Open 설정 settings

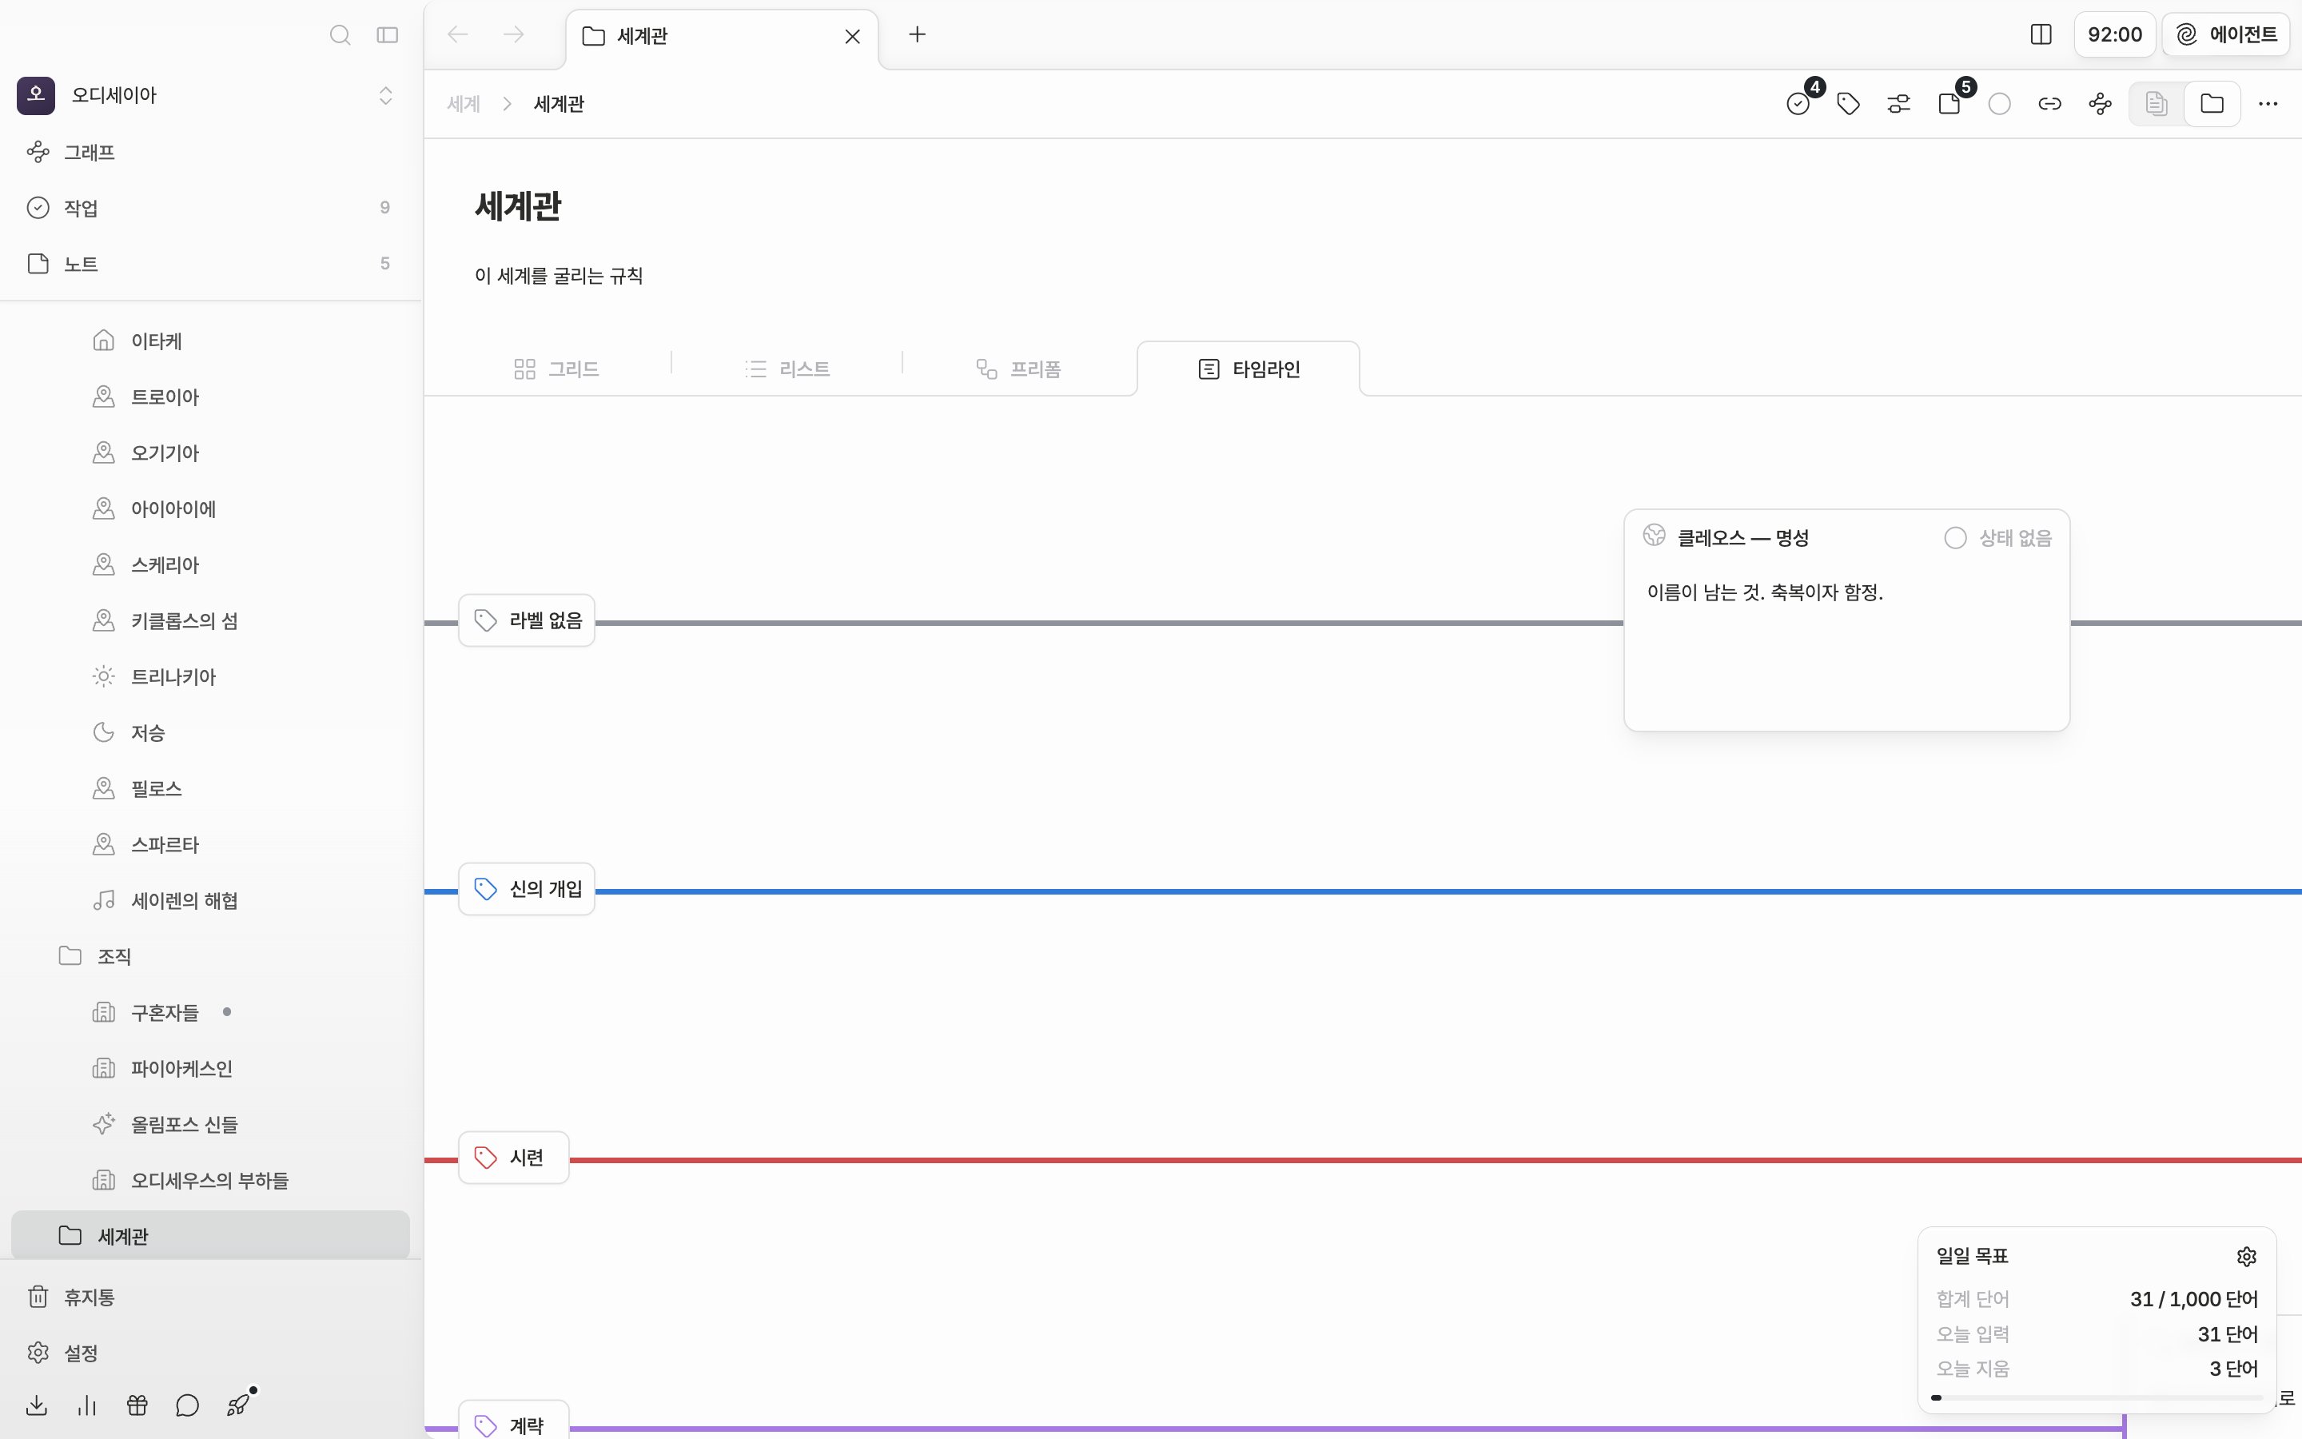[x=210, y=1353]
